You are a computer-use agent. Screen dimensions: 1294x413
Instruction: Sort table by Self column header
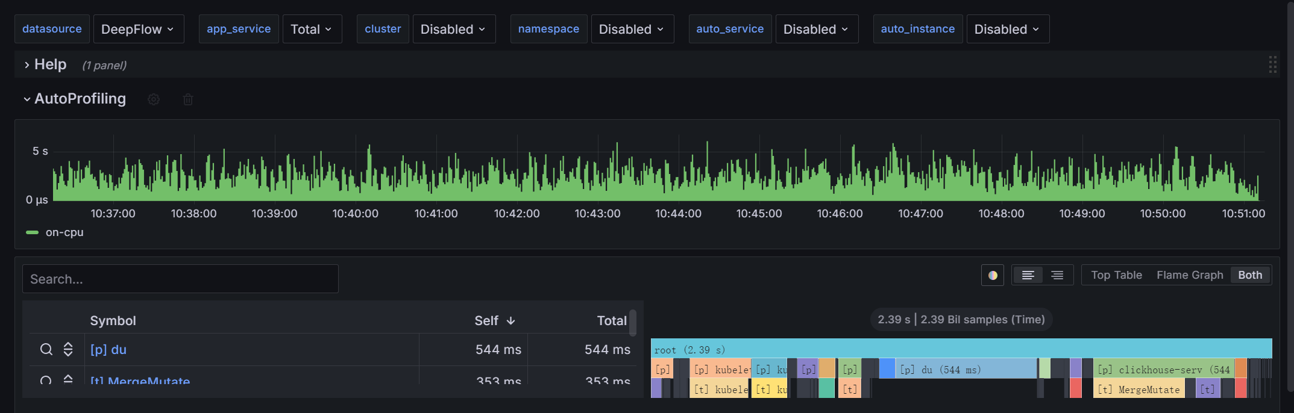[x=486, y=321]
